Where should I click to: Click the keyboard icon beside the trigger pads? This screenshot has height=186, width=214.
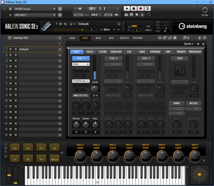pyautogui.click(x=6, y=156)
